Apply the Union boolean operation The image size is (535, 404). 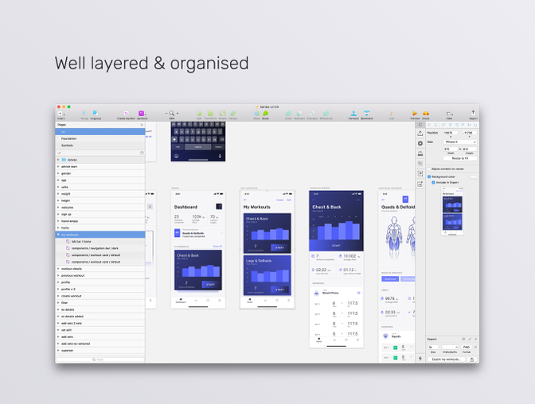point(288,114)
